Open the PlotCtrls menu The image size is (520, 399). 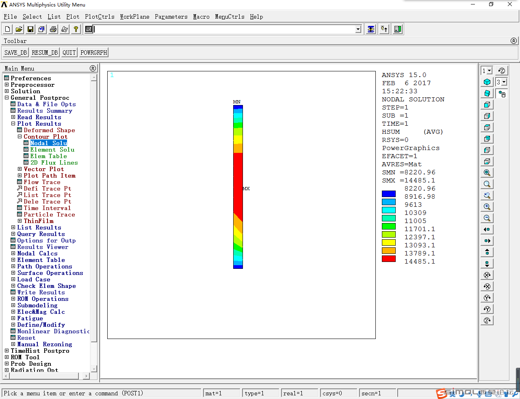click(100, 17)
